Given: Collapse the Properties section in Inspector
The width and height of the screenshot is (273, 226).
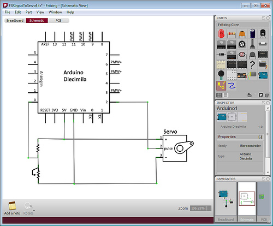Looking at the screenshot, I should click(x=260, y=137).
